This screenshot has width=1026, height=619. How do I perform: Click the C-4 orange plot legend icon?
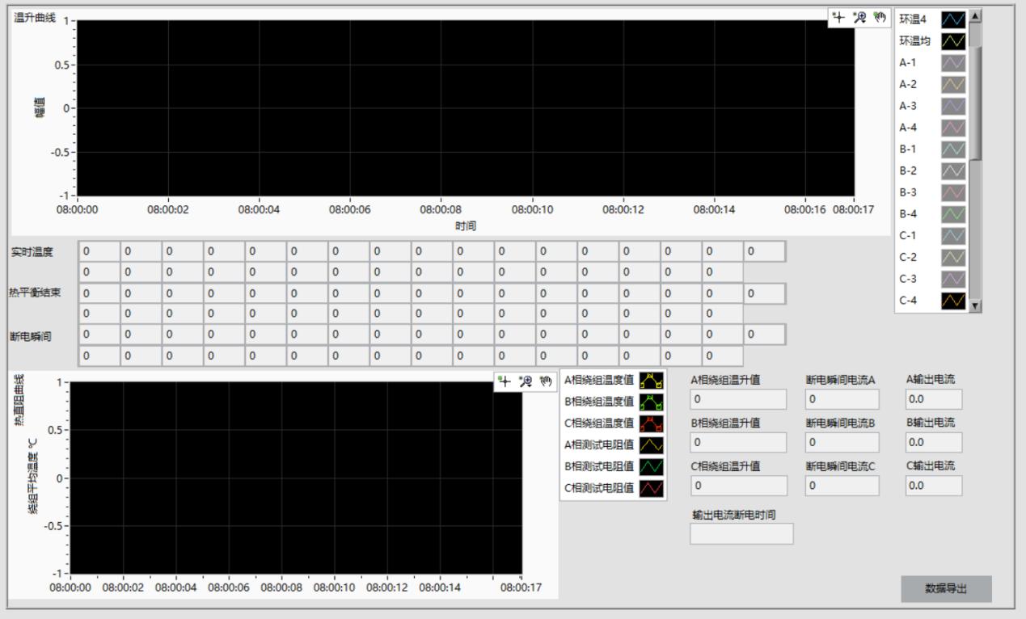click(x=952, y=301)
